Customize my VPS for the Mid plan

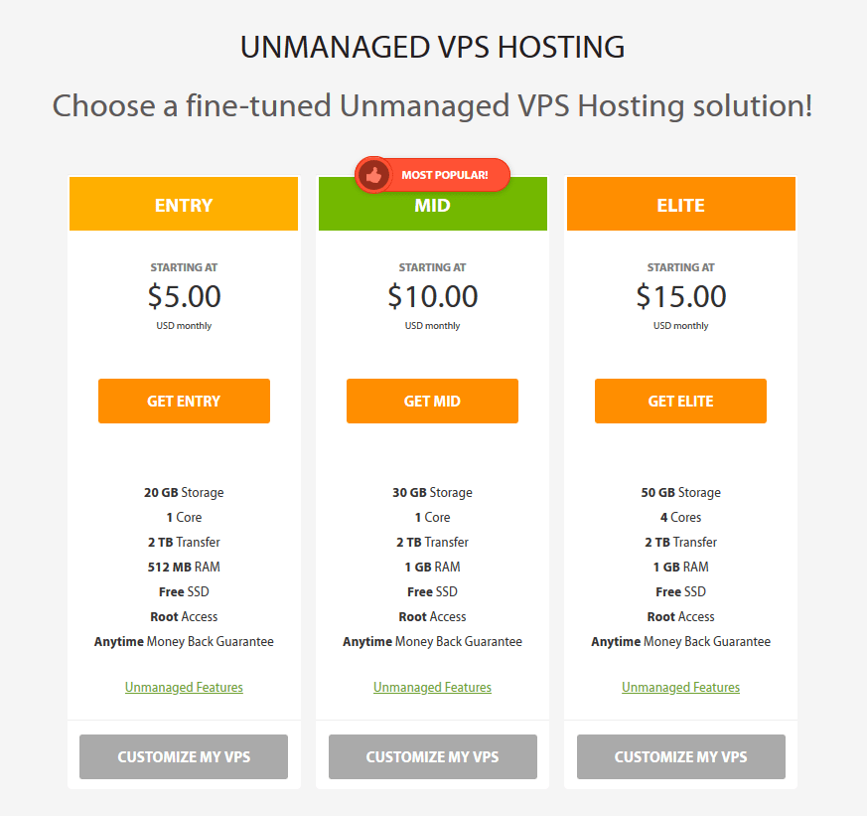pos(432,756)
